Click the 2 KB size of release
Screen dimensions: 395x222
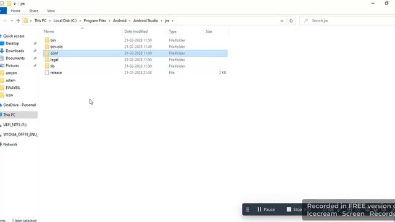(222, 73)
